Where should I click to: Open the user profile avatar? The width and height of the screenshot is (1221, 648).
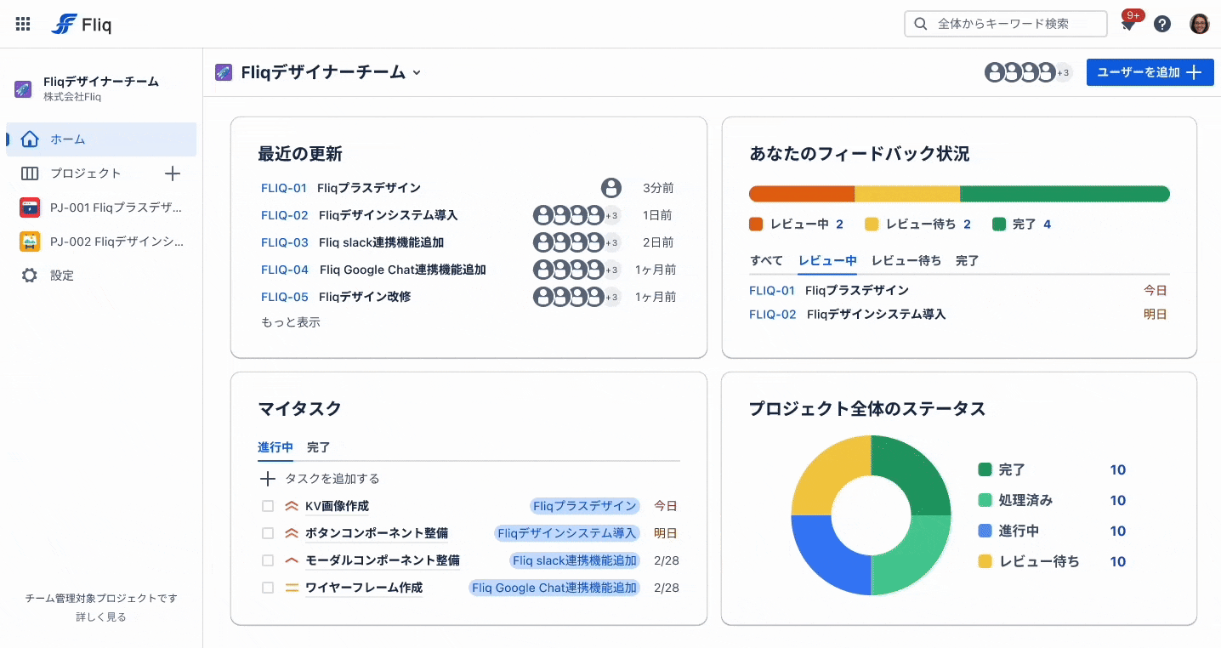[1199, 24]
